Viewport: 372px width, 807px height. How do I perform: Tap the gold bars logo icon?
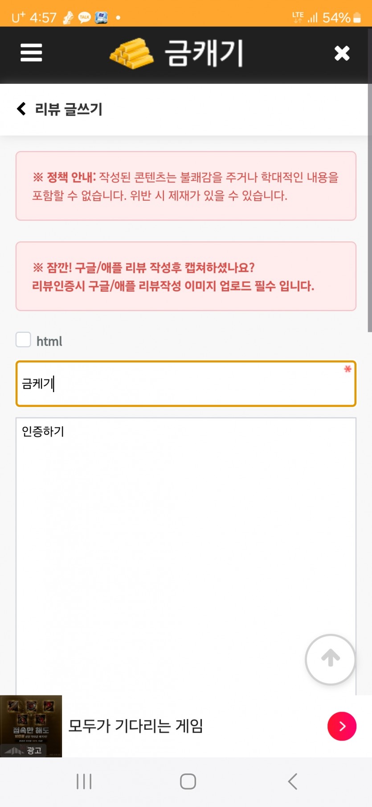(131, 53)
